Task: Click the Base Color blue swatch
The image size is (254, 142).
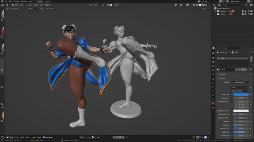Action: (241, 95)
